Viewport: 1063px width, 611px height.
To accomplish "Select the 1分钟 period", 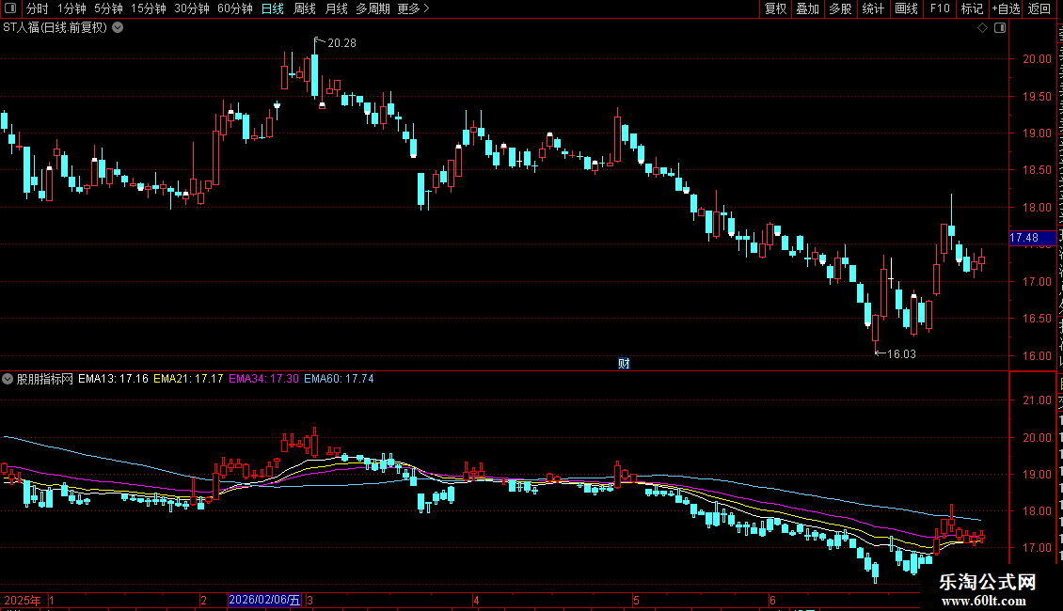I will coord(71,8).
